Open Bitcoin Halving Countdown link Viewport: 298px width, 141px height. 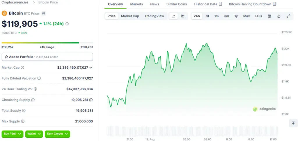coord(253,4)
